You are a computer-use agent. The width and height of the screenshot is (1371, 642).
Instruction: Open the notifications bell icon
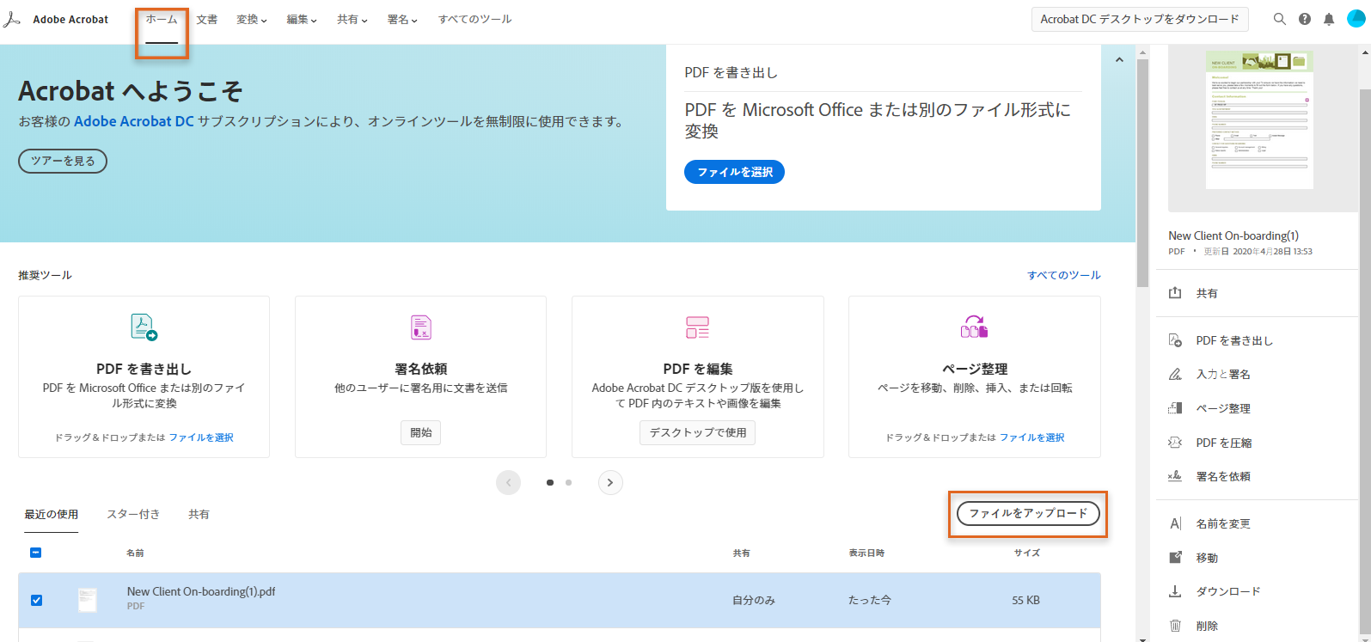click(1329, 19)
